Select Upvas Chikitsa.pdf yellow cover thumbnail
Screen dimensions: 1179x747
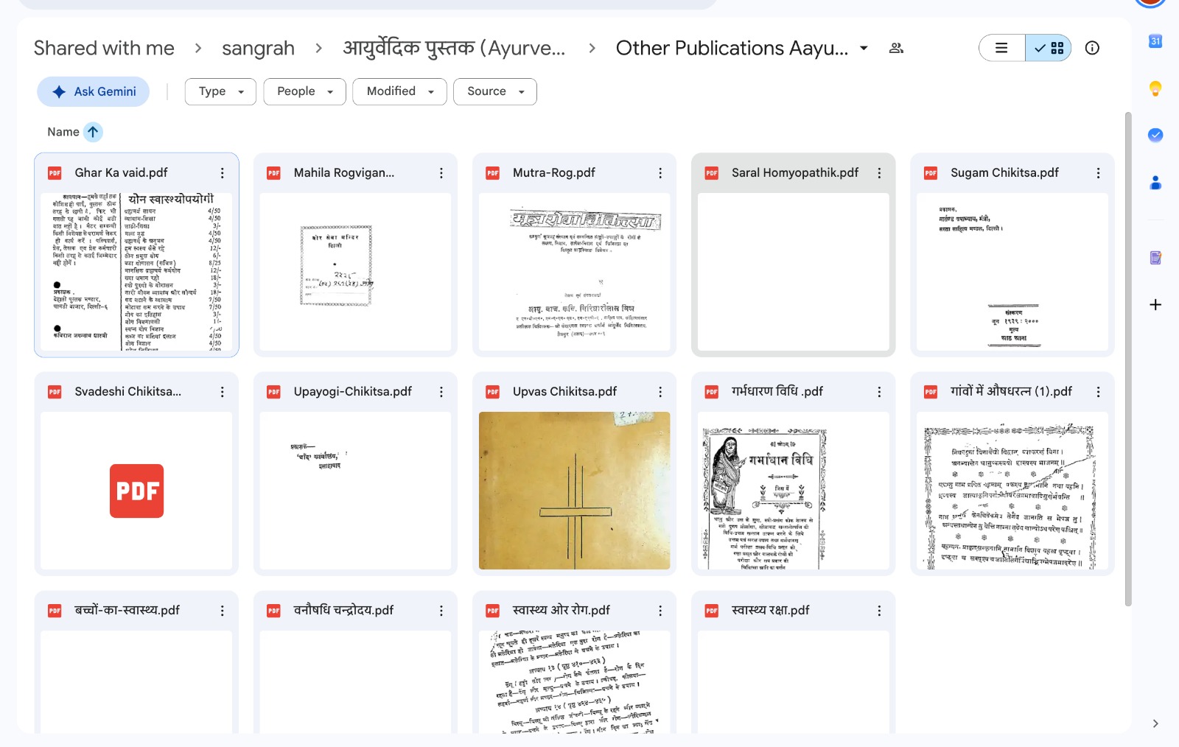click(574, 491)
